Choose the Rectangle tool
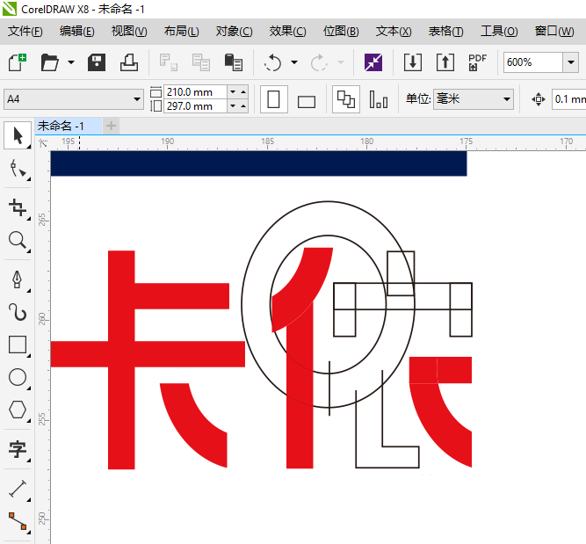 click(x=18, y=345)
